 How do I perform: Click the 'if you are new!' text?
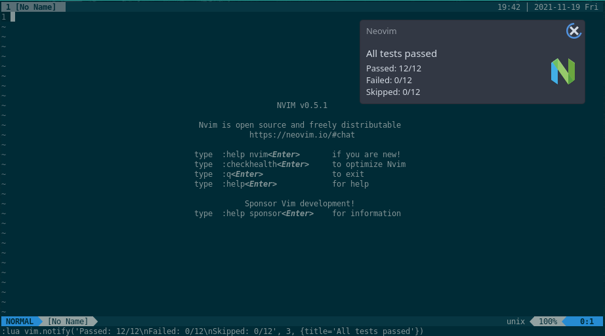click(366, 155)
